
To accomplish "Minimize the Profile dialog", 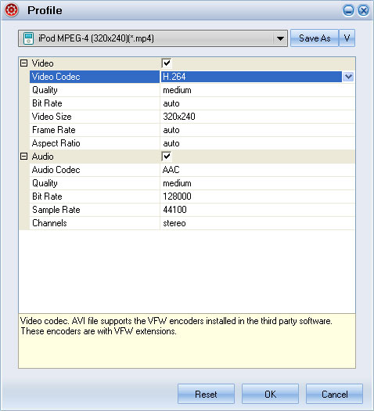I will pos(348,11).
